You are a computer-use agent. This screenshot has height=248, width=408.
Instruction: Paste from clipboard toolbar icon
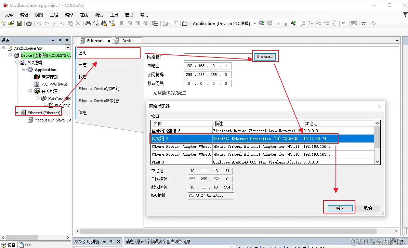70,23
